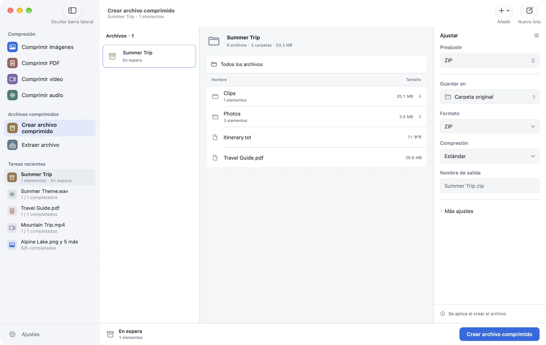Select the Itinerary.txt file row

pos(316,137)
